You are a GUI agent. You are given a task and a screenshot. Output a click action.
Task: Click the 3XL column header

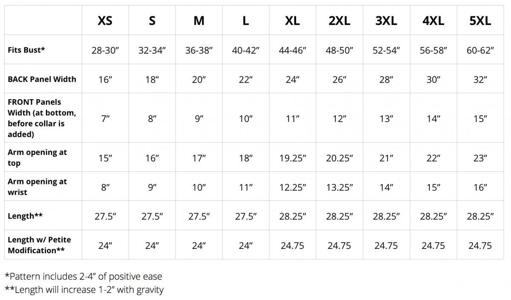click(386, 20)
